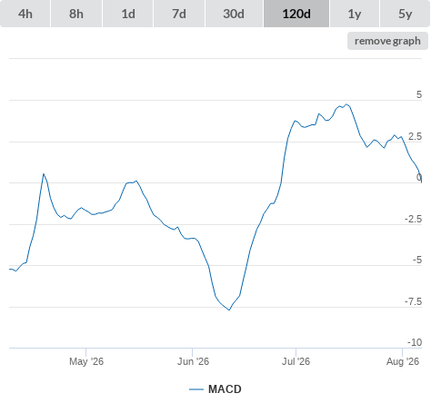Click the Jul '26 axis label

[296, 361]
